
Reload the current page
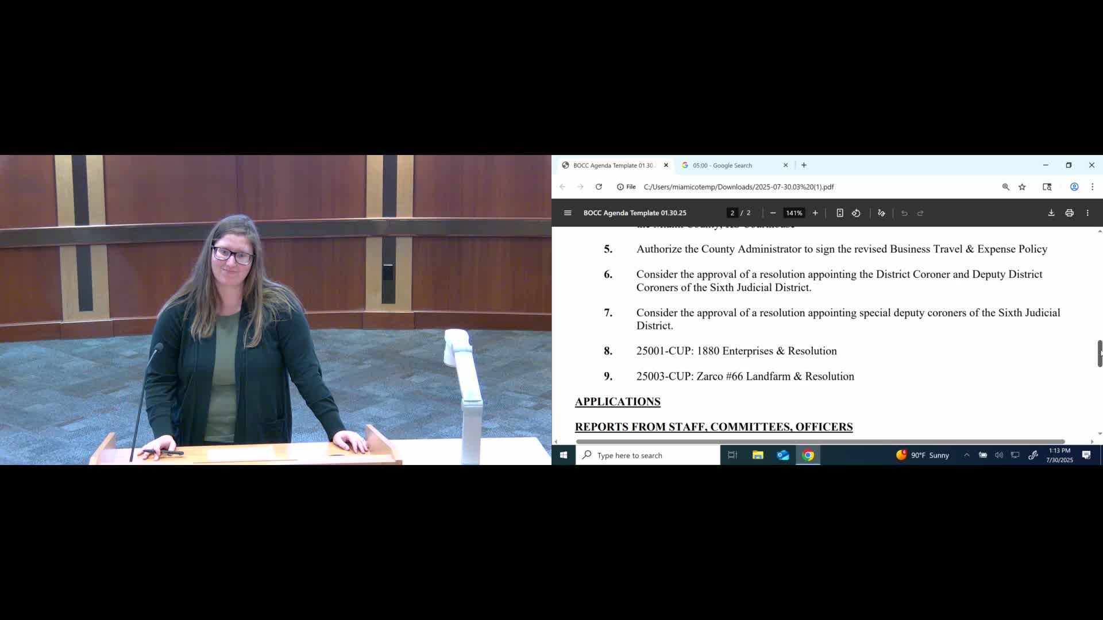599,187
